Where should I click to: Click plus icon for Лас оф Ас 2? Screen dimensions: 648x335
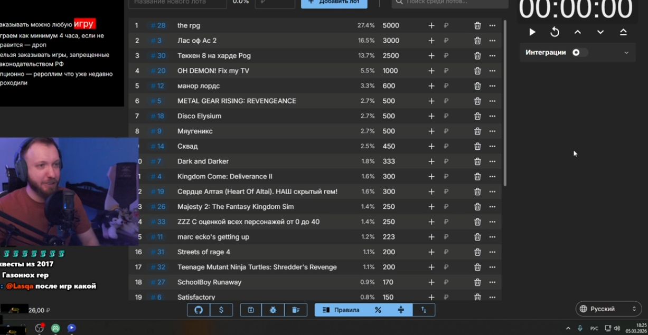pos(431,41)
